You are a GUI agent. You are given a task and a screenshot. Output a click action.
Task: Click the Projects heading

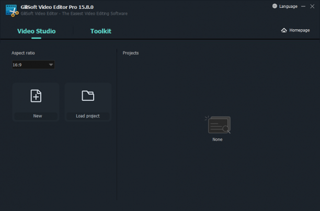click(x=131, y=53)
